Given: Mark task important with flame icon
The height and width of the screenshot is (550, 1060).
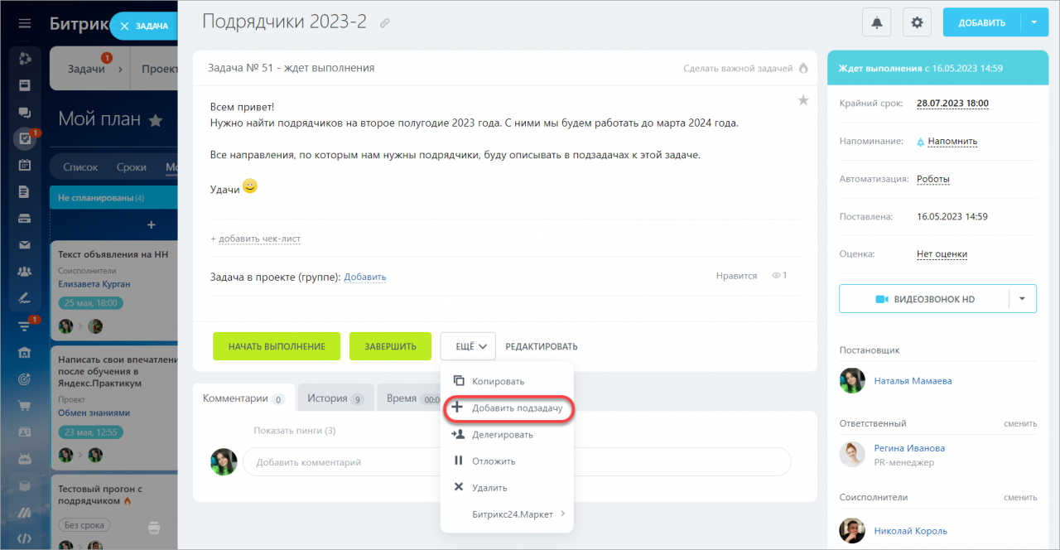Looking at the screenshot, I should 802,68.
